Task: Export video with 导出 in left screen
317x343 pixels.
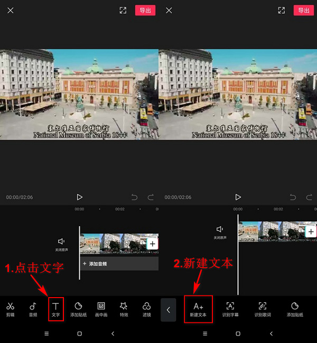Action: click(x=145, y=10)
